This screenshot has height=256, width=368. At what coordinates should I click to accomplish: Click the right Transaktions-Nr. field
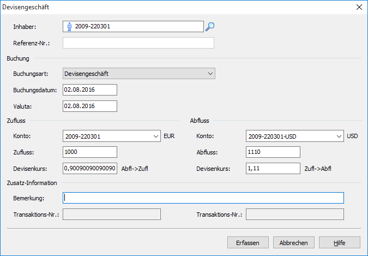pos(295,214)
